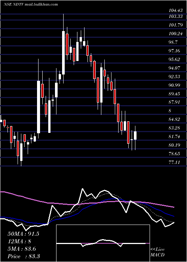This screenshot has width=187, height=262.
Task: Click the last white candle at chart right
Action: [135, 135]
